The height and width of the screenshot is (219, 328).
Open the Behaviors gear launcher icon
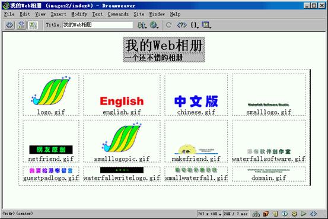294,214
